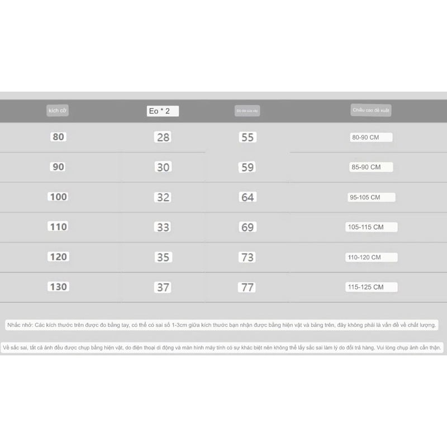
Task: Click length value 77
Action: point(247,287)
